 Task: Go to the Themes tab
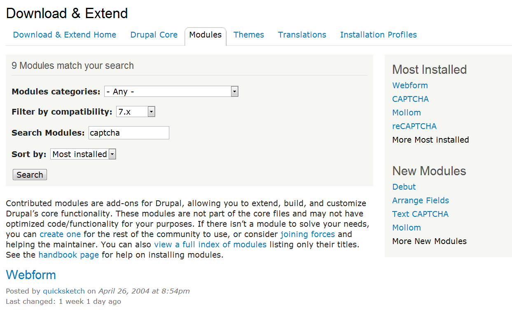coord(248,35)
